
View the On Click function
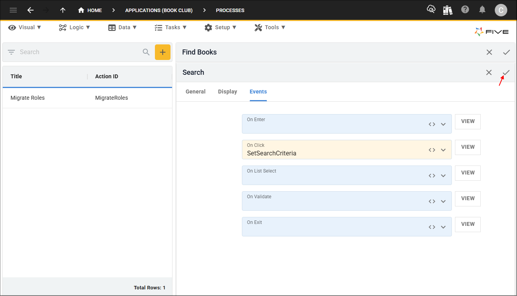pyautogui.click(x=468, y=147)
